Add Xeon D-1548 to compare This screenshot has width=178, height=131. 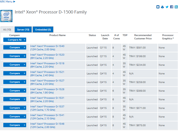pyautogui.click(x=15, y=125)
